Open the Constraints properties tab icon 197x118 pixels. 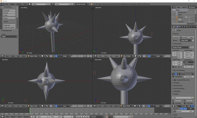pos(189,27)
